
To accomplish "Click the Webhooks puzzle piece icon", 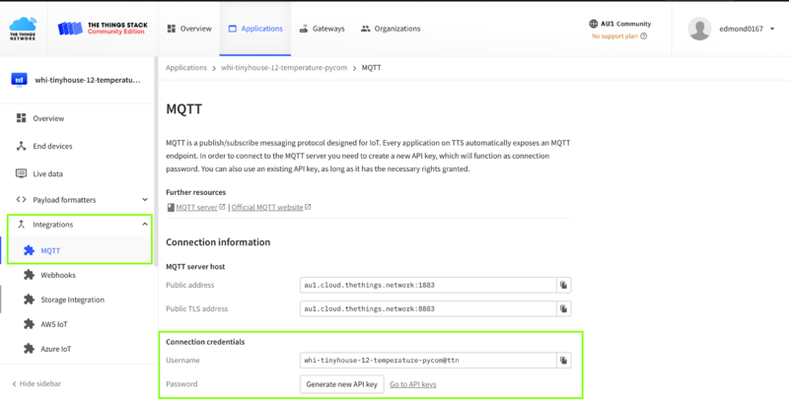I will tap(30, 275).
